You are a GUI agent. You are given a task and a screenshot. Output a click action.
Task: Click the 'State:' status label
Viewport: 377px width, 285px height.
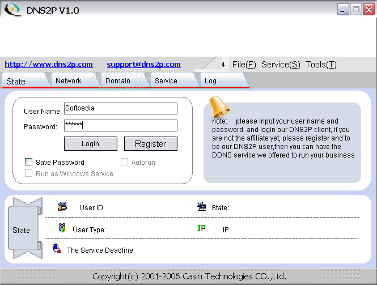pos(220,207)
